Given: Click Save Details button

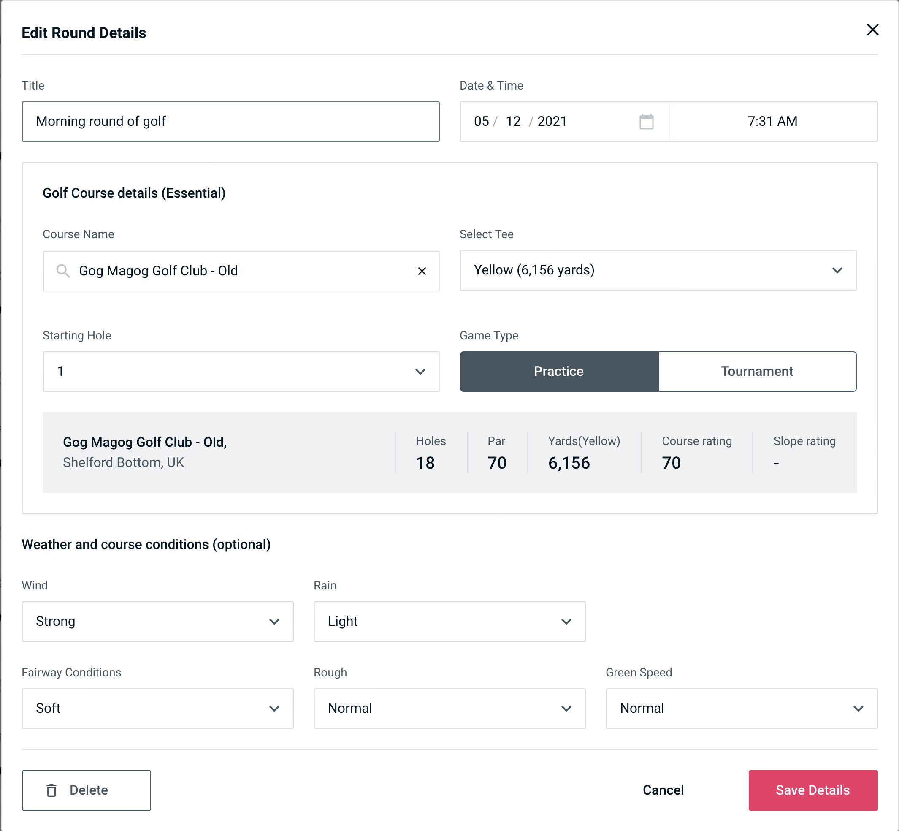Looking at the screenshot, I should click(812, 790).
